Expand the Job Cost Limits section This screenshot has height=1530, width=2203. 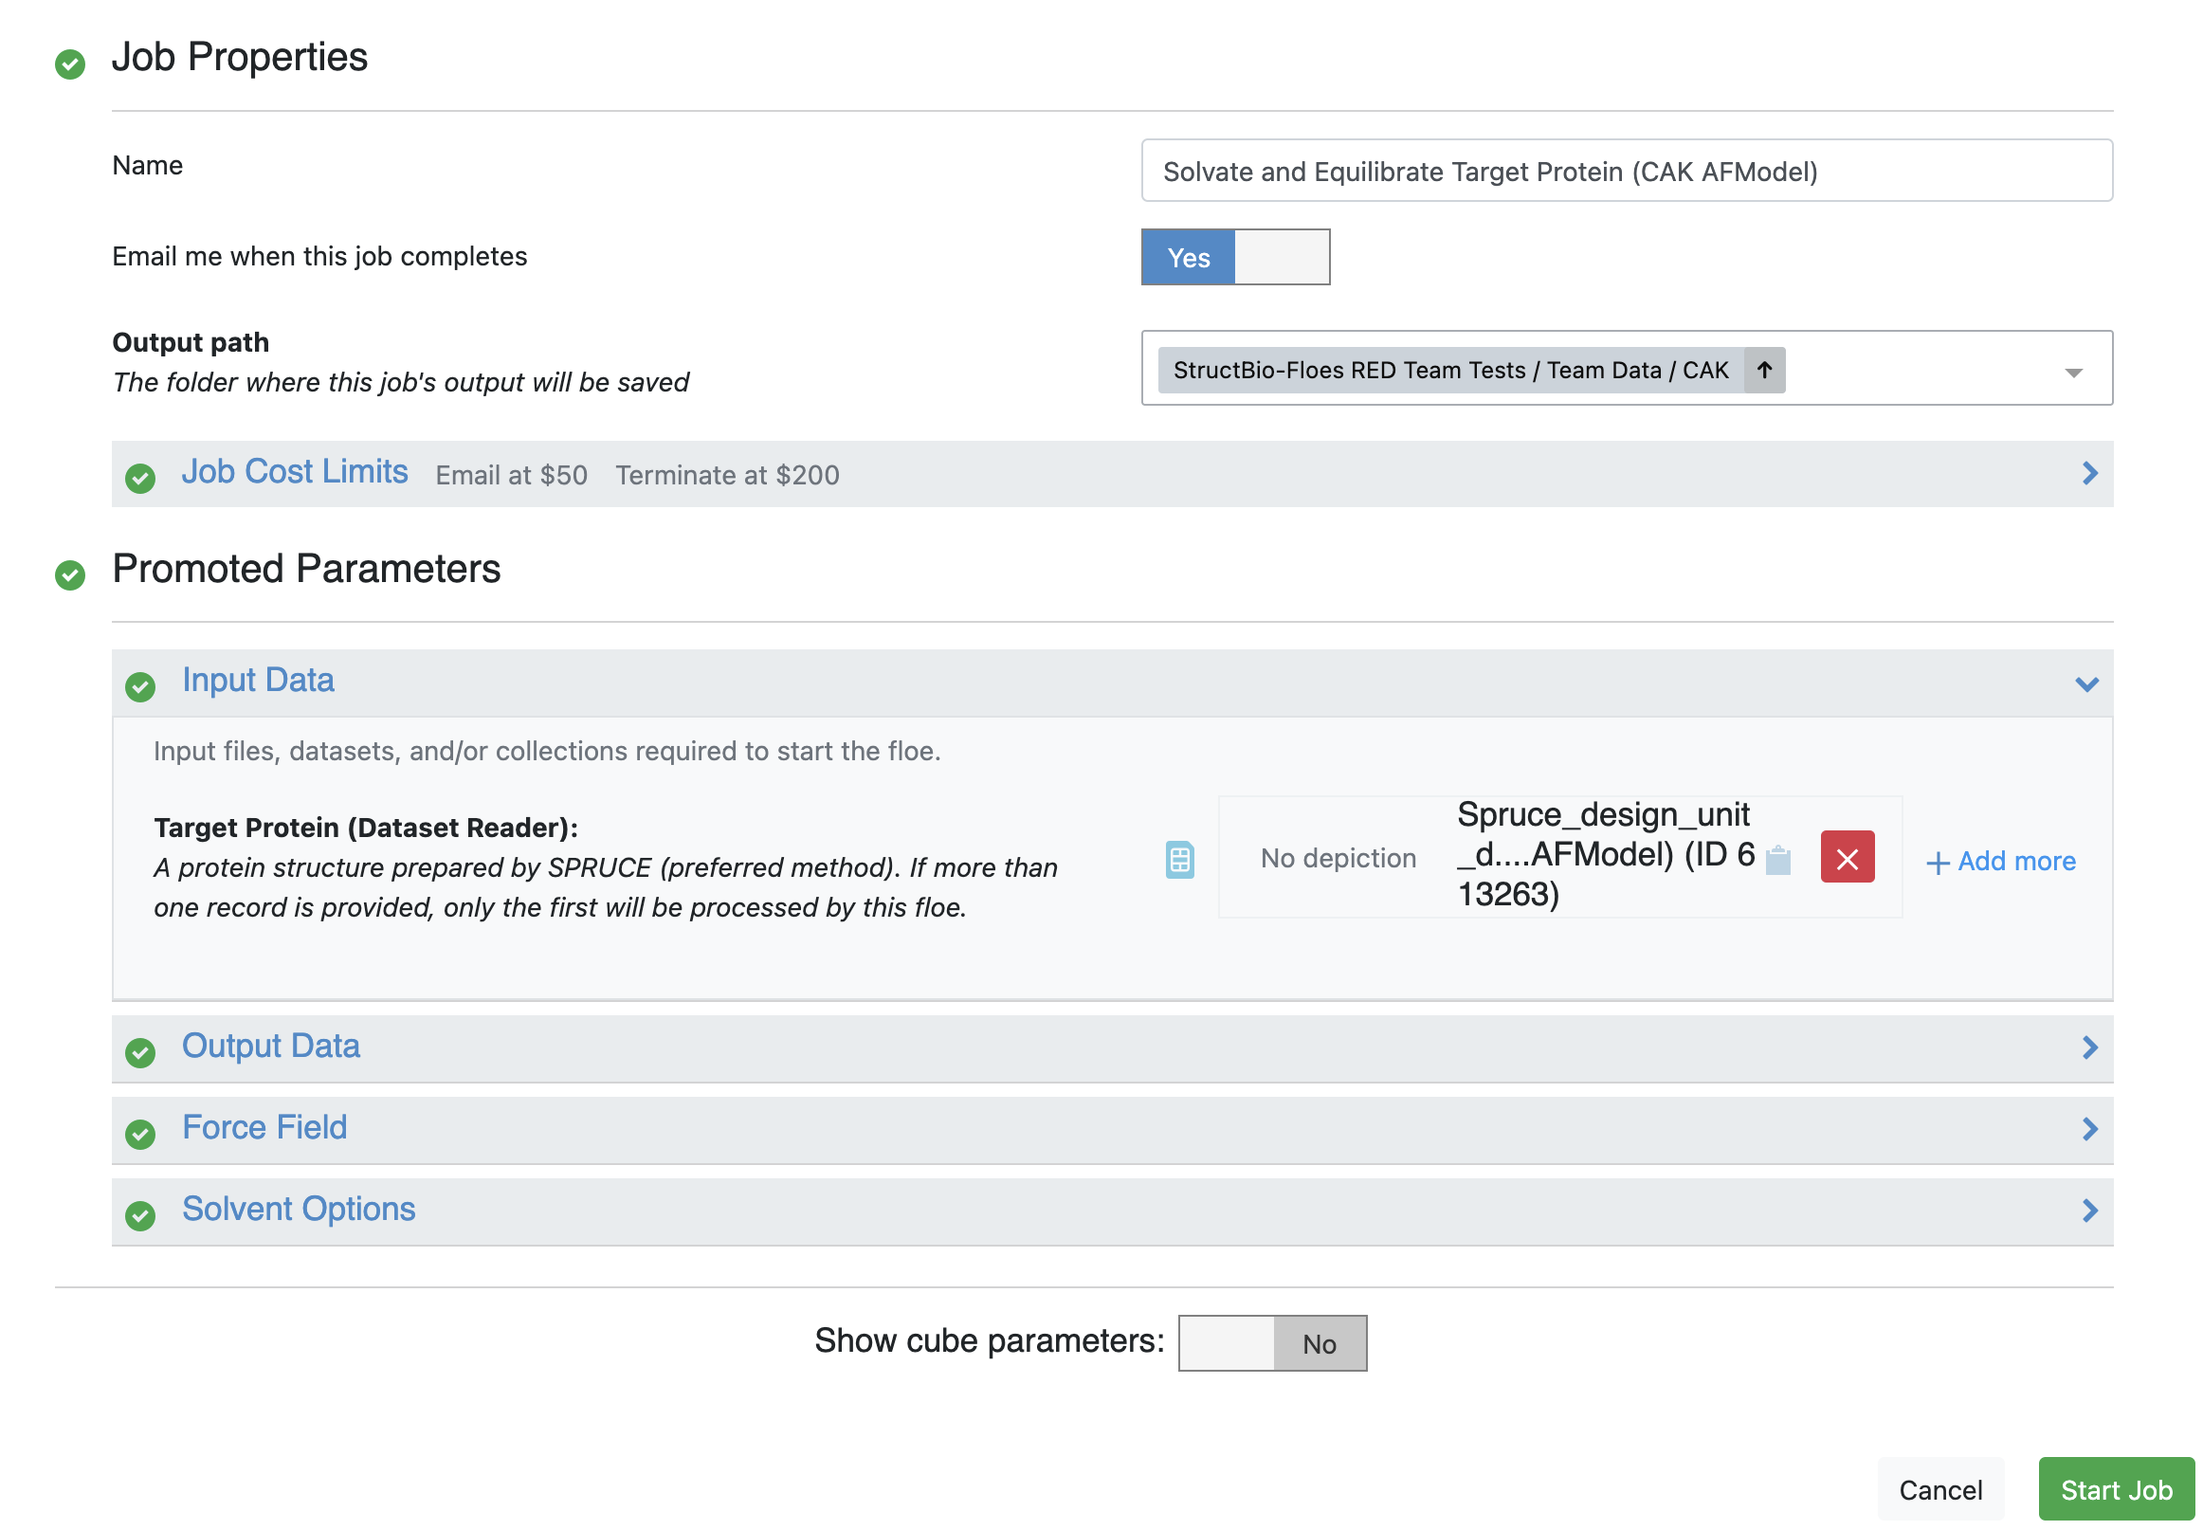[2089, 474]
